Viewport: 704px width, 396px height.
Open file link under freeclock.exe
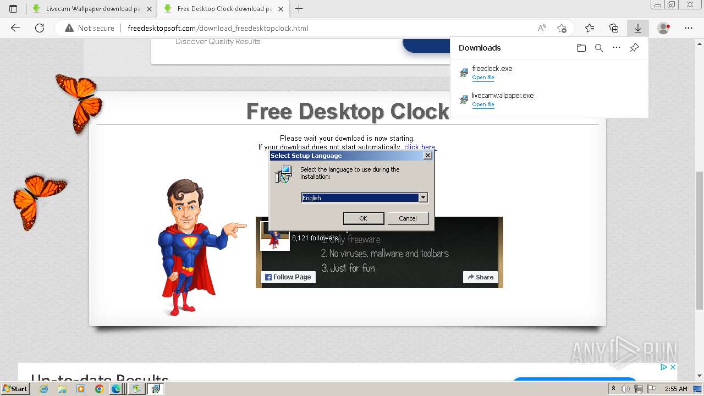(x=483, y=78)
